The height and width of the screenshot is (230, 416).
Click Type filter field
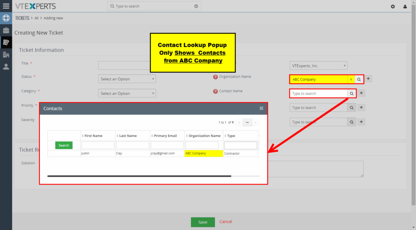click(240, 145)
